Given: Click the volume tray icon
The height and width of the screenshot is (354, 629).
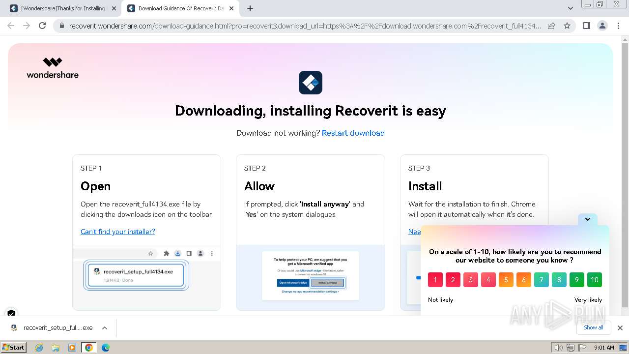Looking at the screenshot, I should coord(559,348).
